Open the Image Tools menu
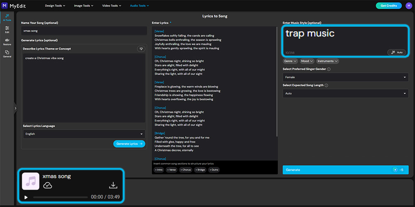 click(x=84, y=5)
